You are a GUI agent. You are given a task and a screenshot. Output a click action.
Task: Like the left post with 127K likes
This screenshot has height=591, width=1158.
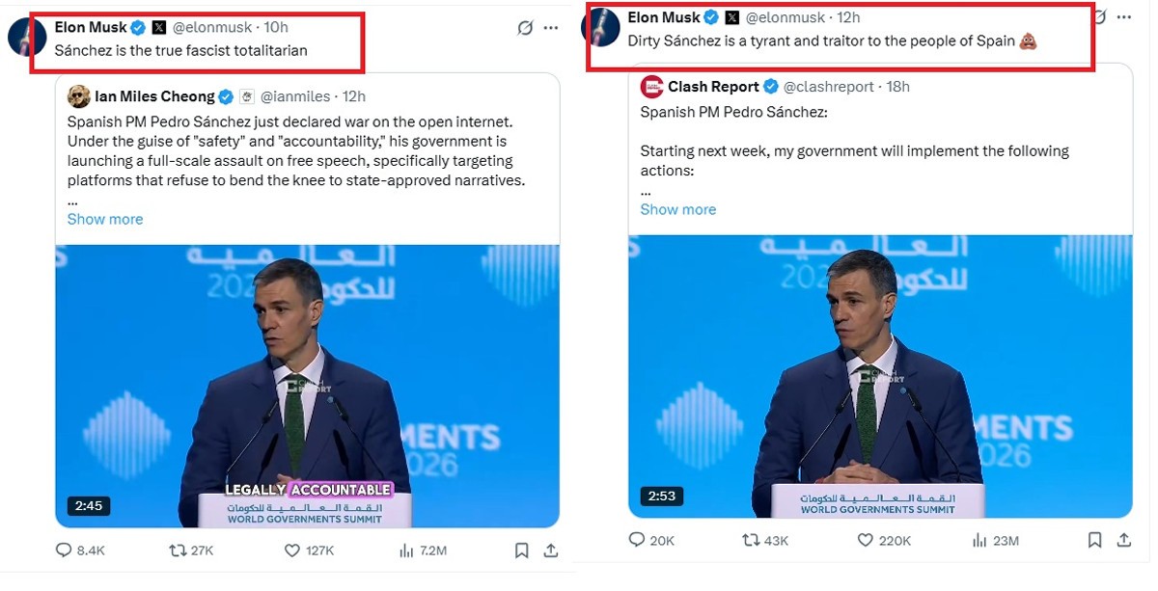[x=293, y=551]
